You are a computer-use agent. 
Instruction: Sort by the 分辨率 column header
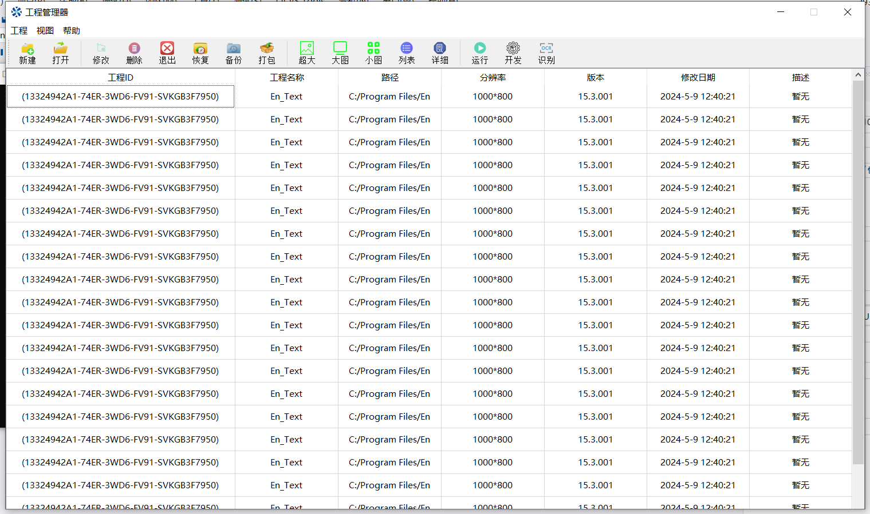pyautogui.click(x=493, y=77)
